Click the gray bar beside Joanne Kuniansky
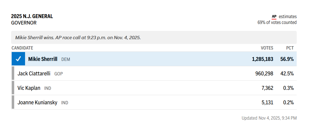 coord(13,102)
